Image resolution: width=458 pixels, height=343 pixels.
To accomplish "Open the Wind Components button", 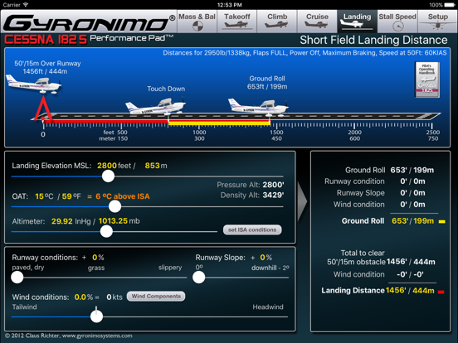I will (156, 297).
